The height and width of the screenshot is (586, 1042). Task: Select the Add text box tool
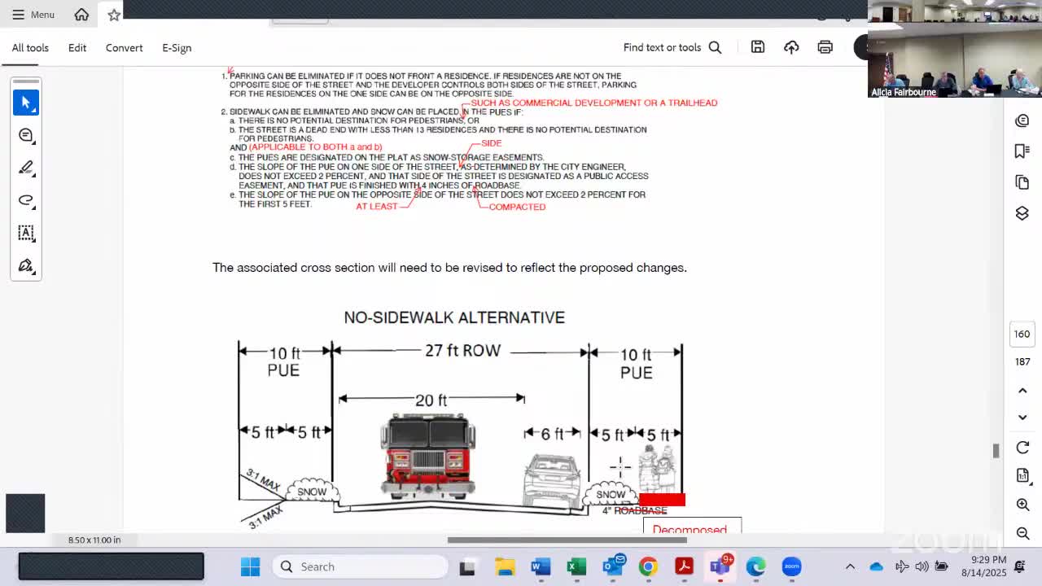coord(26,233)
